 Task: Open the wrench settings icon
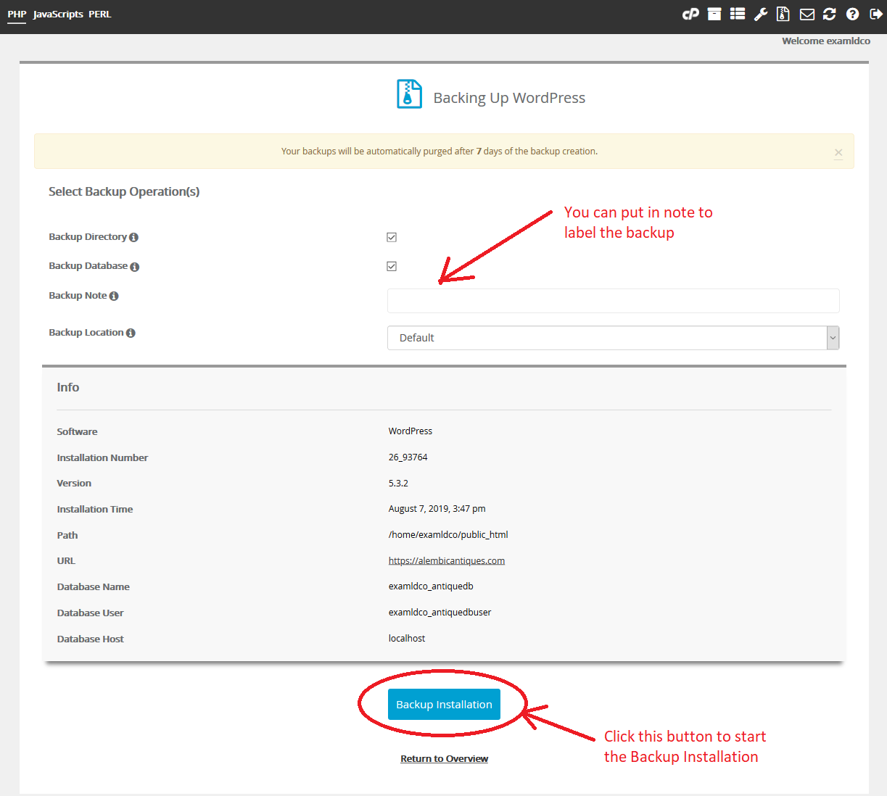[x=761, y=14]
